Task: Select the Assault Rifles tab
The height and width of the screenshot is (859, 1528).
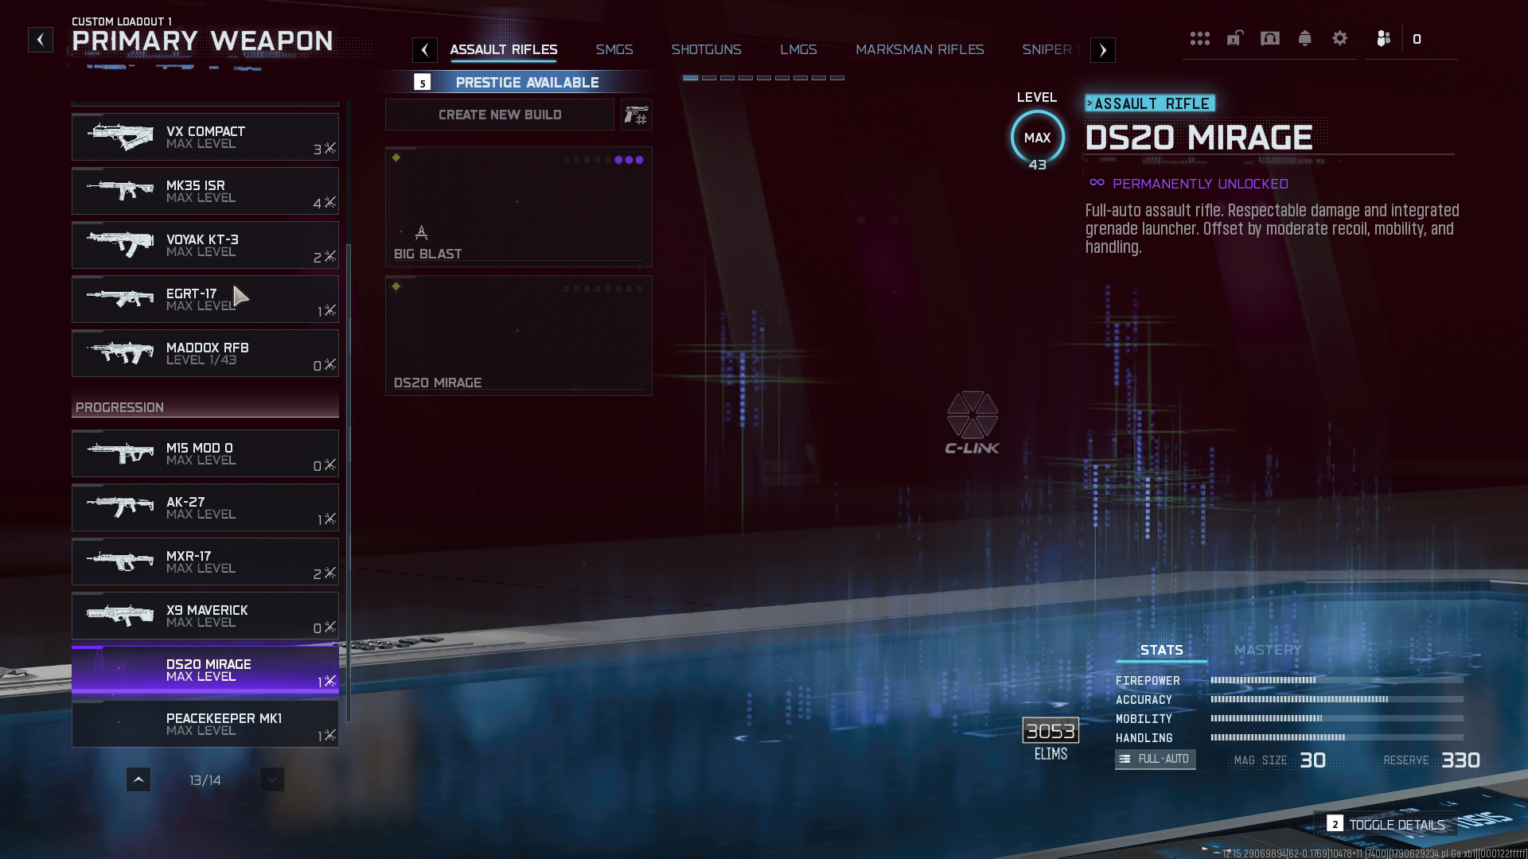Action: click(x=503, y=49)
